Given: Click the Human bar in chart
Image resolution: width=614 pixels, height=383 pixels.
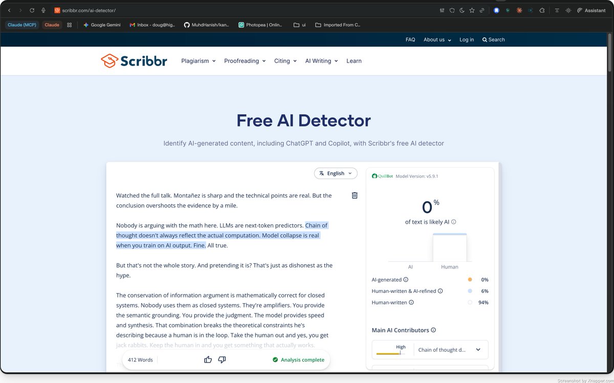Looking at the screenshot, I should (449, 248).
